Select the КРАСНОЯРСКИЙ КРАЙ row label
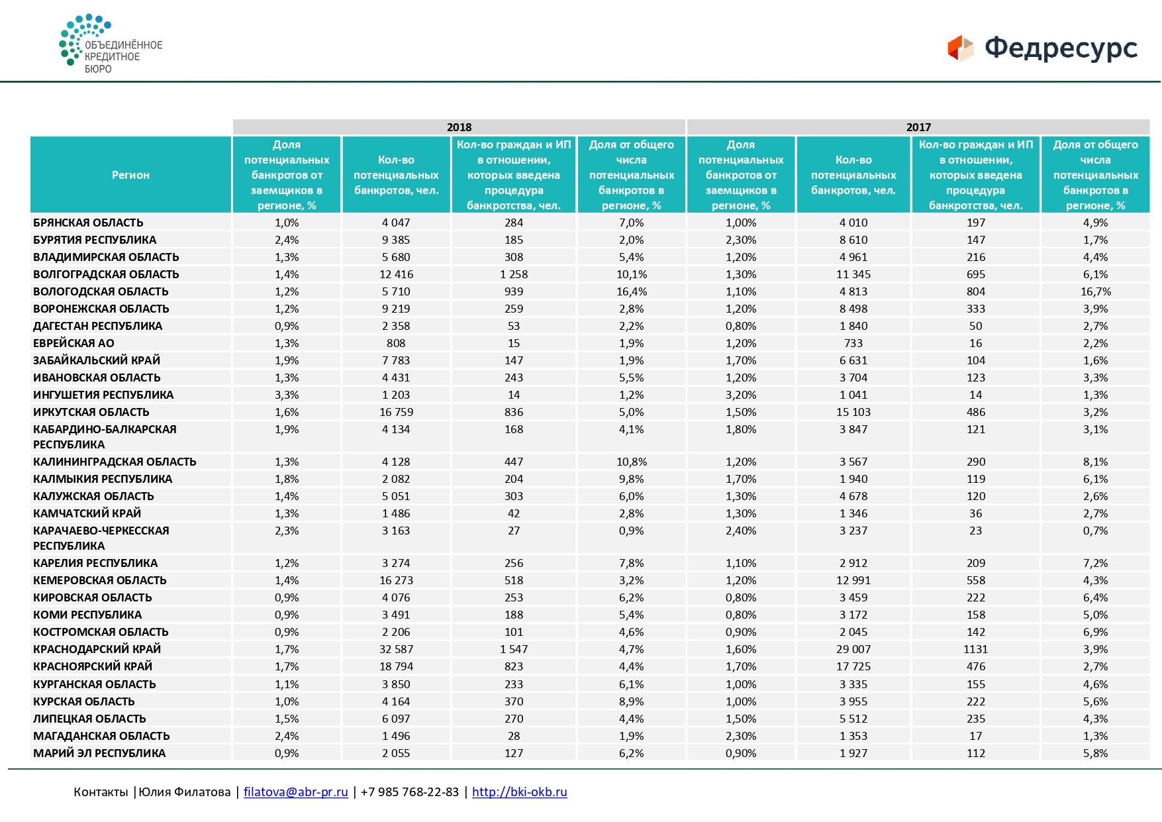This screenshot has height=822, width=1162. [x=93, y=666]
